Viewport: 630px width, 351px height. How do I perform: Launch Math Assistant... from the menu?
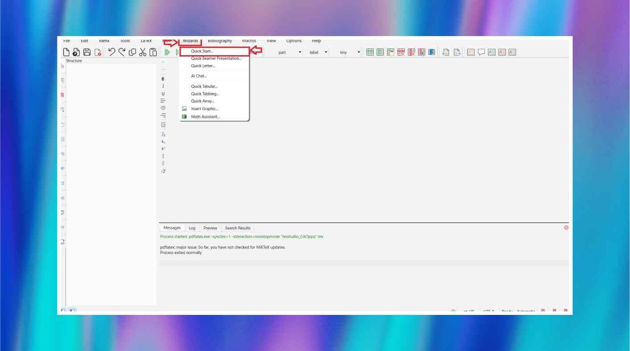pyautogui.click(x=214, y=117)
